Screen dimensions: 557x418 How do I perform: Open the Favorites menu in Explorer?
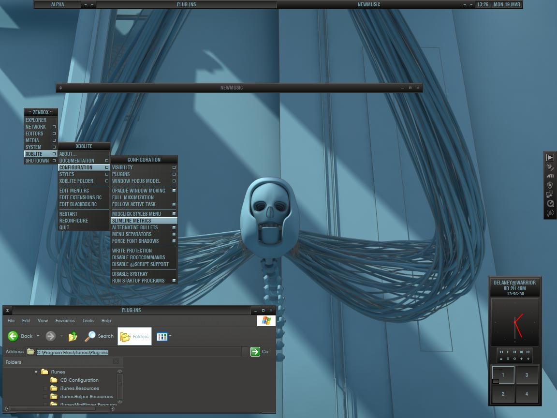click(65, 320)
